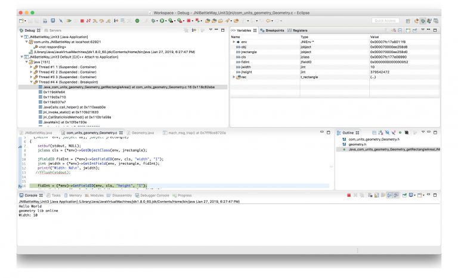Open dropdown arrow next to New icon
458x278 pixels.
pyautogui.click(x=25, y=21)
